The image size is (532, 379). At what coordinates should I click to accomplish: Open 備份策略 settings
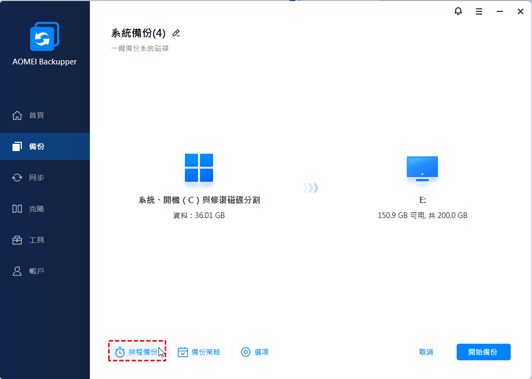click(199, 352)
